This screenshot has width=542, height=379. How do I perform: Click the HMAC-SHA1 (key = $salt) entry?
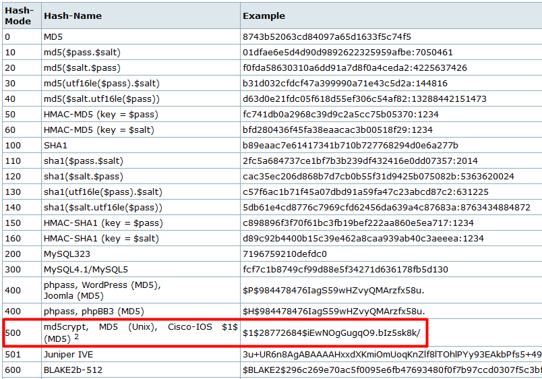tap(100, 238)
